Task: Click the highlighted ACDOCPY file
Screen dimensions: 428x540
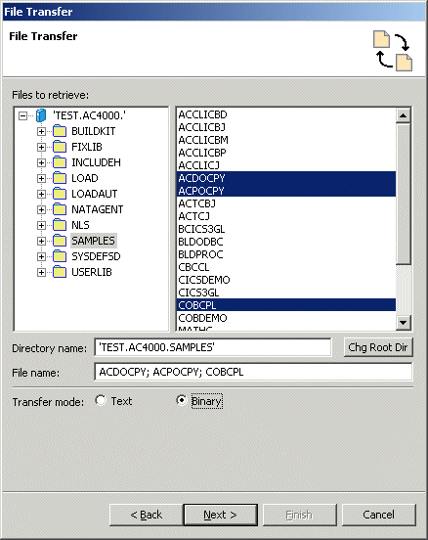Action: click(286, 178)
